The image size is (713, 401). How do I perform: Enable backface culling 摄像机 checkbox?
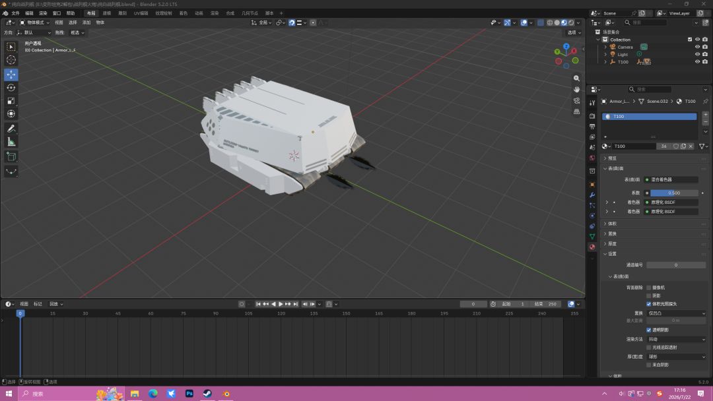[x=649, y=288]
